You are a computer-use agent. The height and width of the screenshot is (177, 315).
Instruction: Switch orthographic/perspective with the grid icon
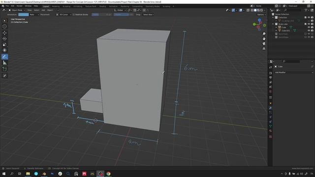(x=264, y=49)
